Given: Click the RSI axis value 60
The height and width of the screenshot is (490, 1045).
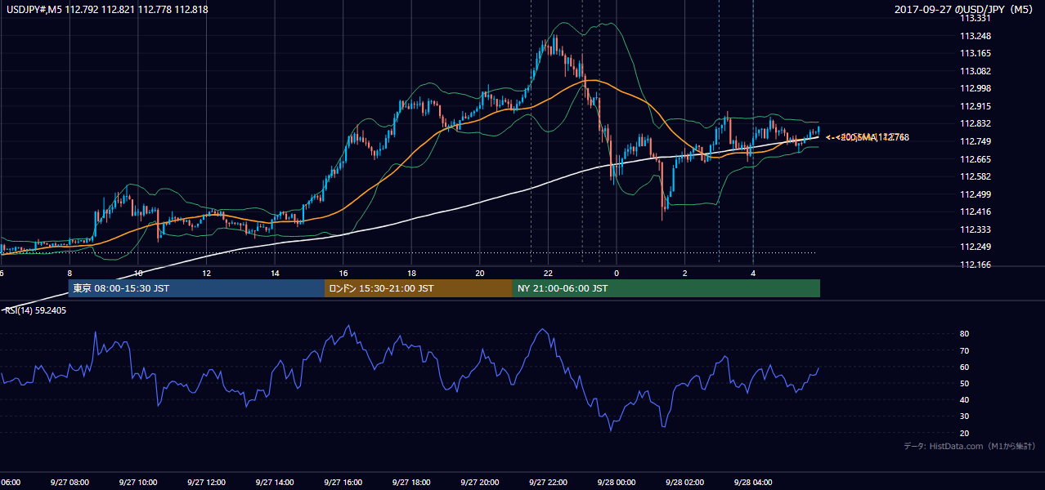Looking at the screenshot, I should [x=964, y=367].
